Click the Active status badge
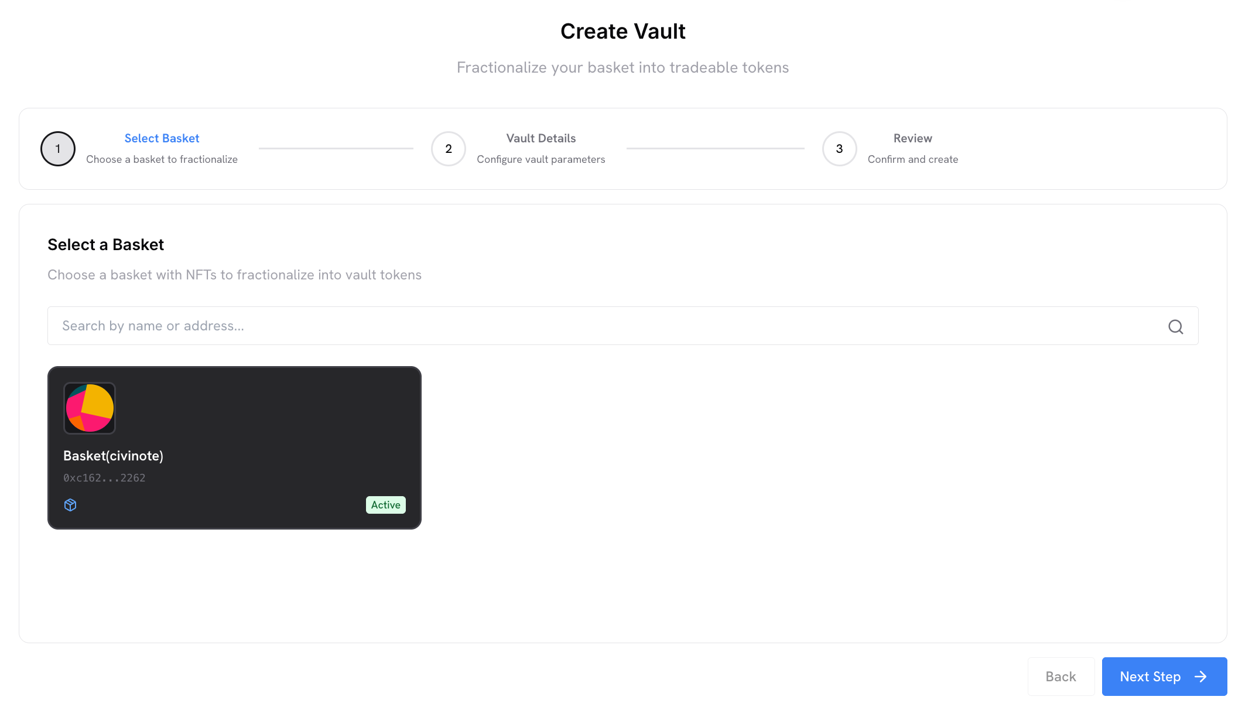The image size is (1252, 717). 385,505
